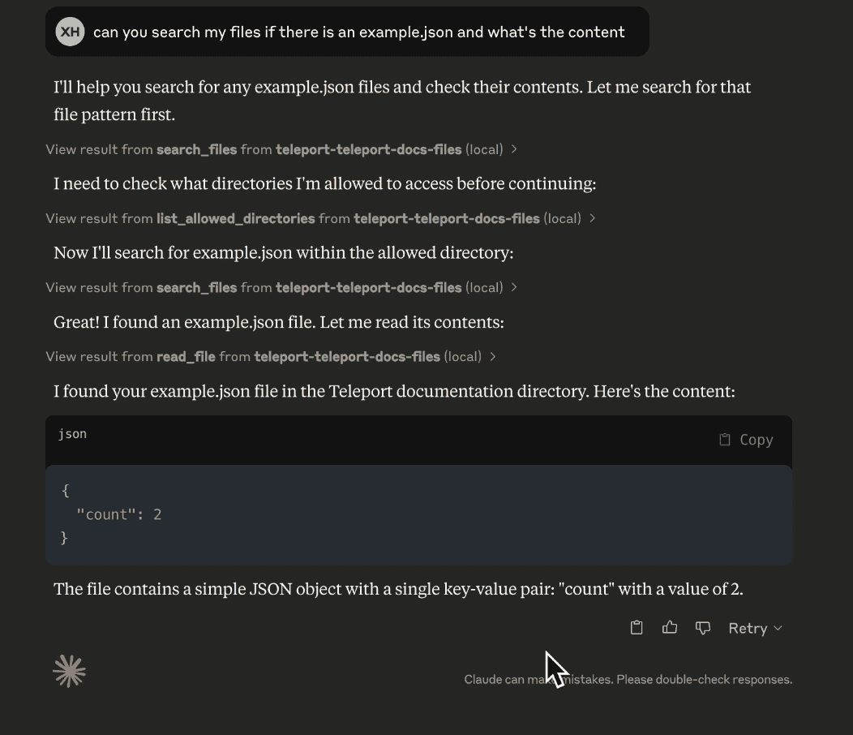Screen dimensions: 853x735
Task: Copy the JSON code block
Action: [745, 439]
